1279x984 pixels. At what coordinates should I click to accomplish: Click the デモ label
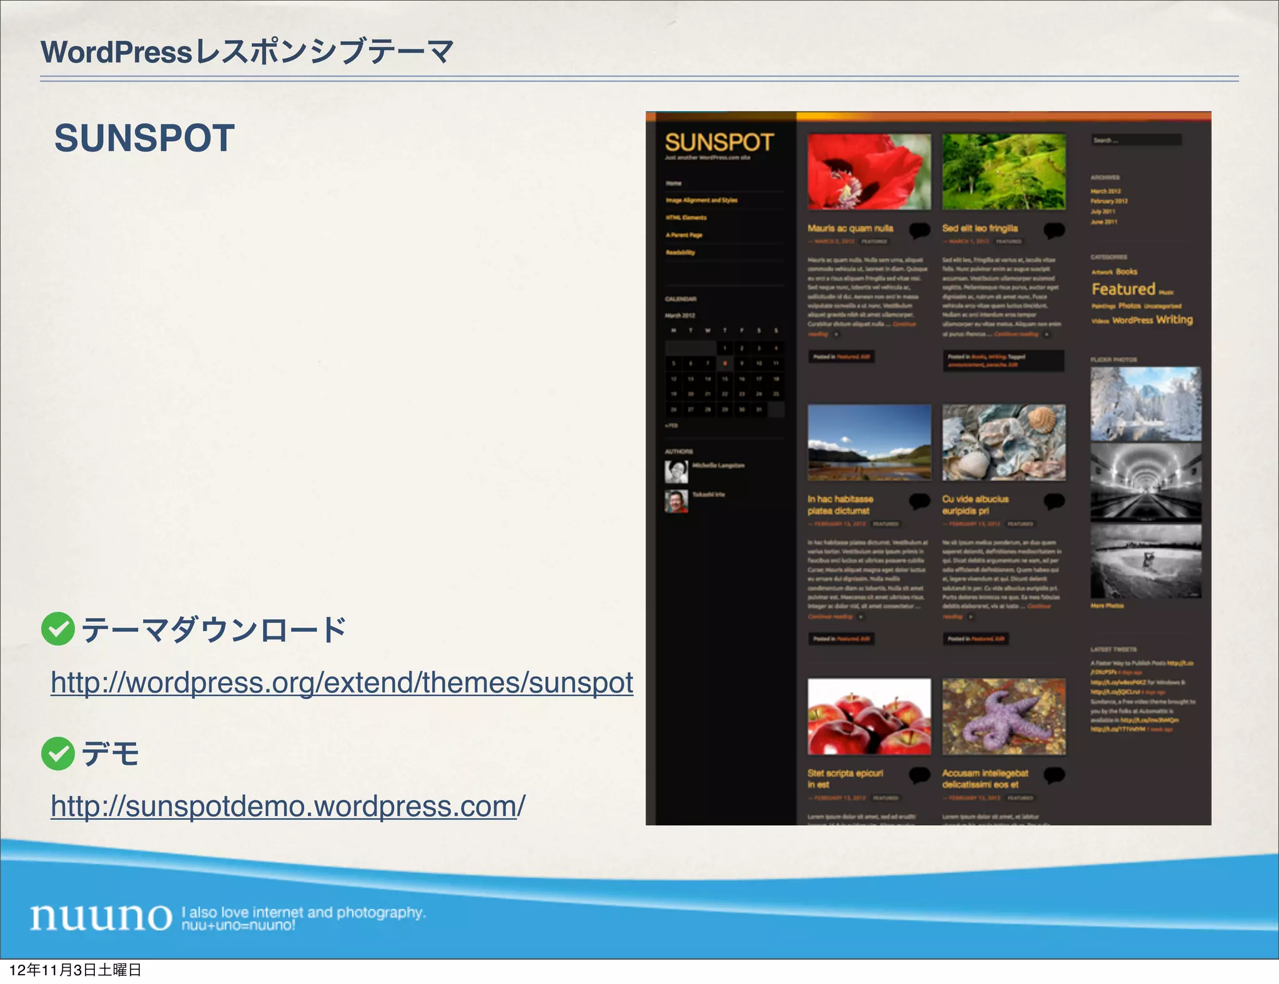tap(110, 754)
